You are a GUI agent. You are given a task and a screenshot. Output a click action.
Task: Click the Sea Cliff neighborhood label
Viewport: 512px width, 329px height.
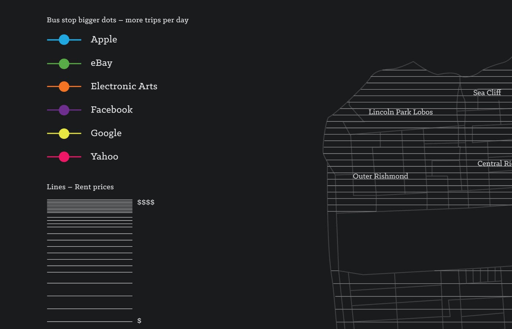[487, 93]
